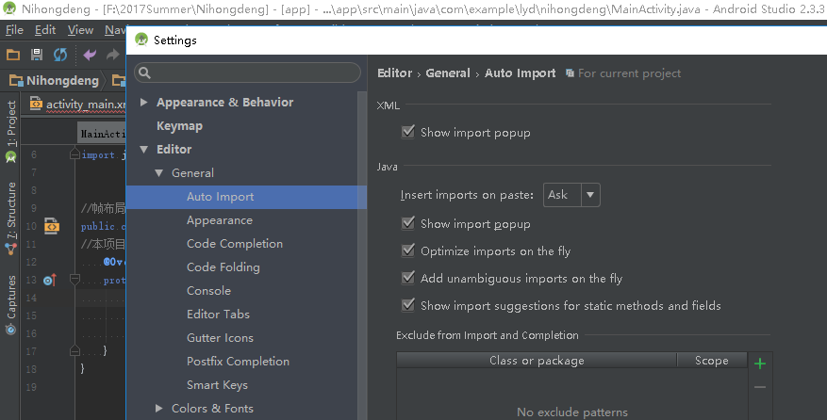Click the override method gutter icon at line 13
Viewport: 827px width, 420px height.
pyautogui.click(x=50, y=281)
